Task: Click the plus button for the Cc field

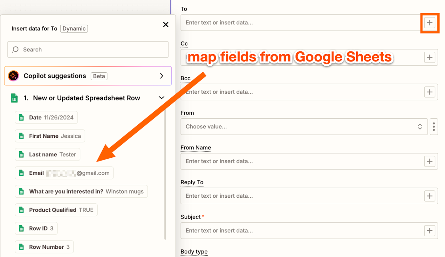Action: [x=429, y=57]
